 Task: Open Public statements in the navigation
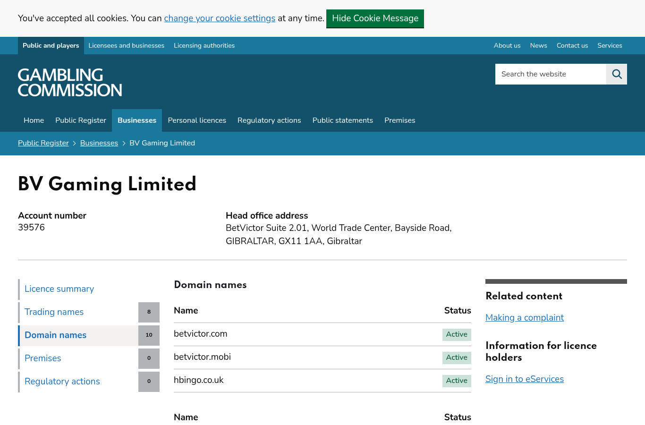pyautogui.click(x=343, y=120)
